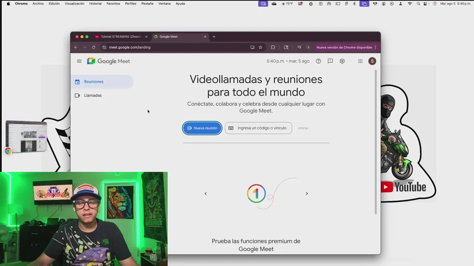Select the Google Meet tab
Viewport: 474px width, 266px height.
point(180,37)
